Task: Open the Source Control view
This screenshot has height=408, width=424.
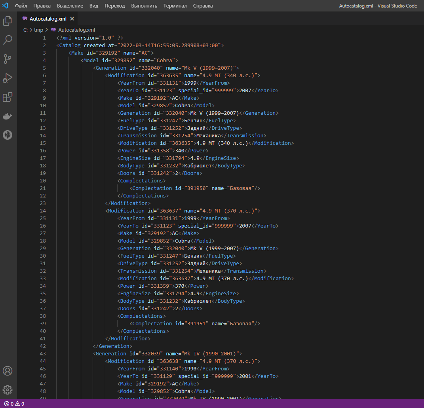Action: pos(7,59)
